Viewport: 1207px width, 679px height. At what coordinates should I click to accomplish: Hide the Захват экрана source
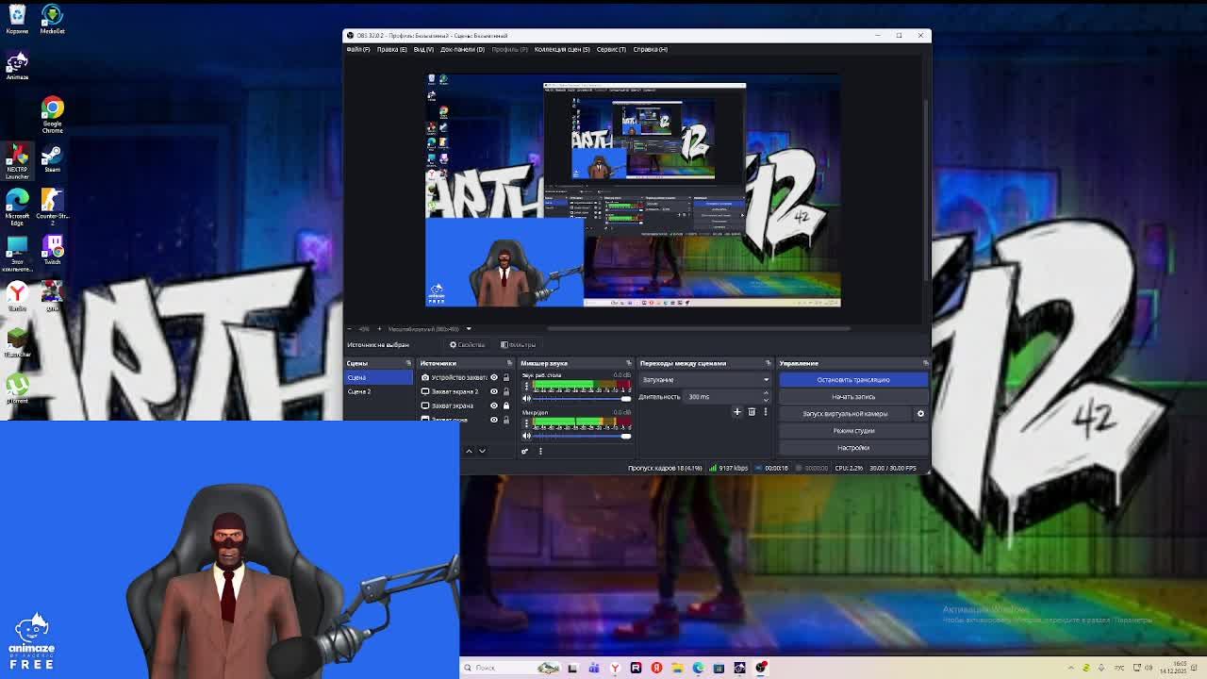[493, 406]
